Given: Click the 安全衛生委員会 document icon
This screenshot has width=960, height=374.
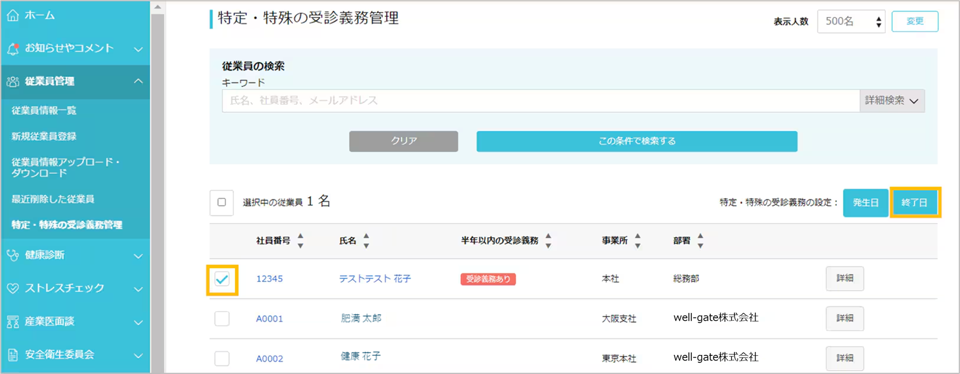Looking at the screenshot, I should (13, 355).
